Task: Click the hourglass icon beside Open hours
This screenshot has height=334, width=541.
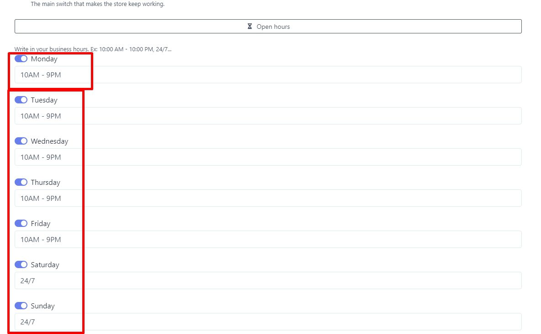Action: [249, 27]
